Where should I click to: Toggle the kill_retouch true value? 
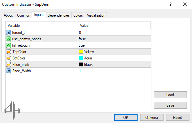(x=114, y=45)
